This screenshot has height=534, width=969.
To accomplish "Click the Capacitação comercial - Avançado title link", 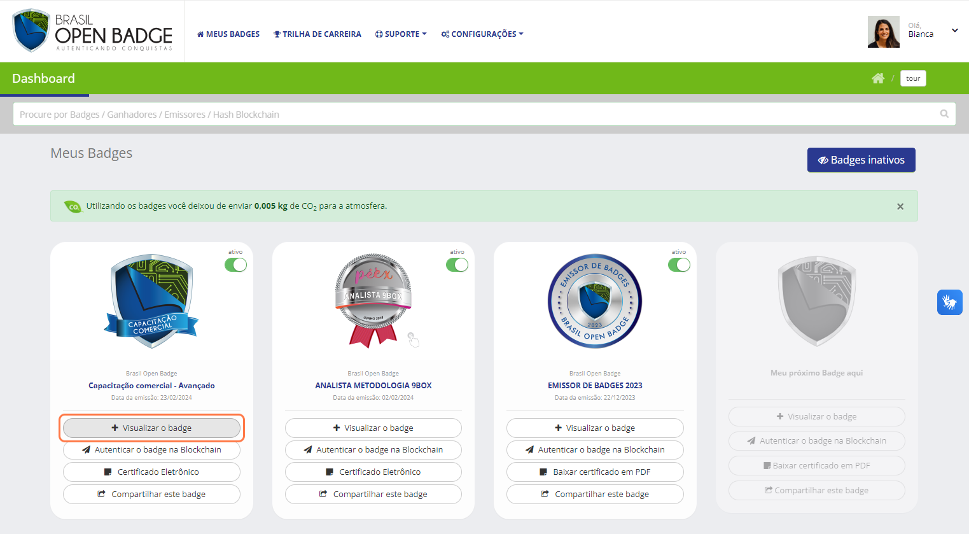I will [x=151, y=386].
